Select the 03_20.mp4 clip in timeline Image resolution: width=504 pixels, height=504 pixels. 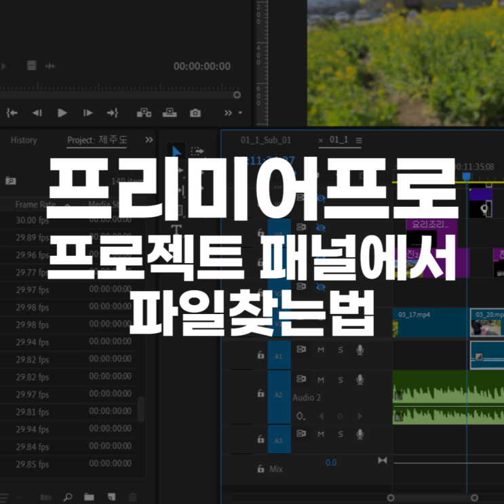(x=487, y=323)
